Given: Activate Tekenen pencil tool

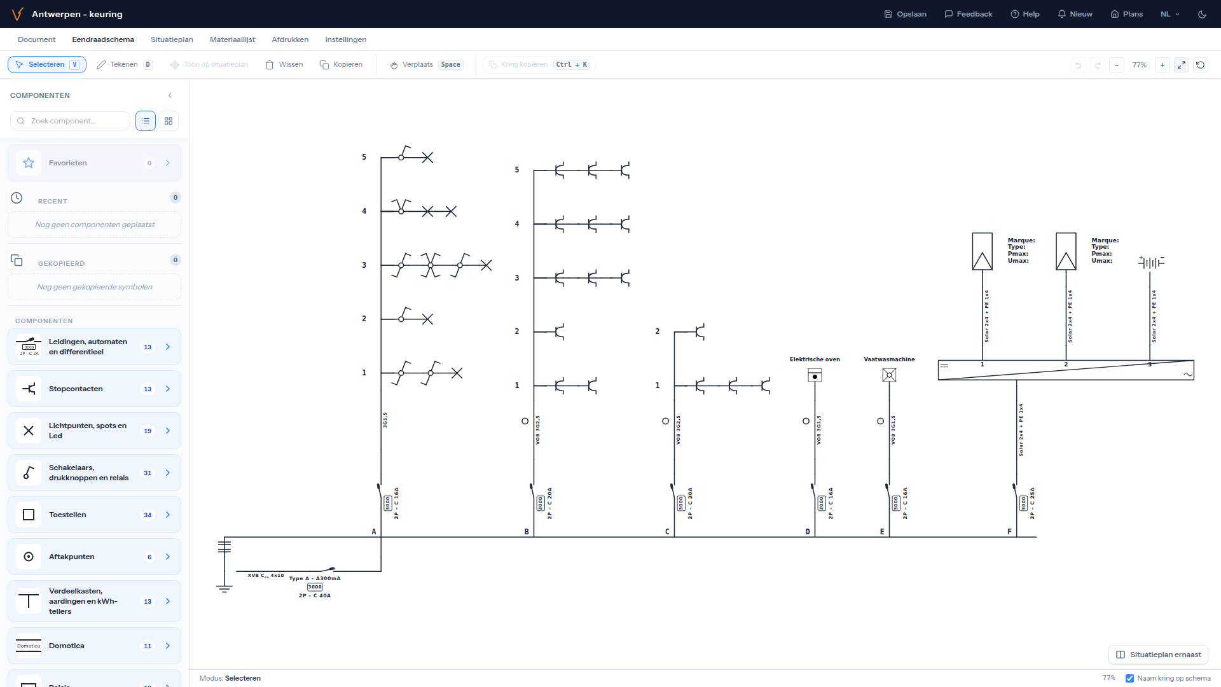Looking at the screenshot, I should [x=124, y=65].
